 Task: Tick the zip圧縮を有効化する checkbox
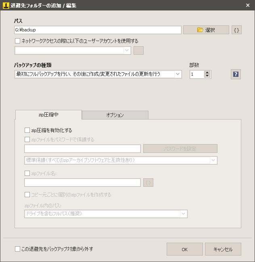[x=27, y=130]
